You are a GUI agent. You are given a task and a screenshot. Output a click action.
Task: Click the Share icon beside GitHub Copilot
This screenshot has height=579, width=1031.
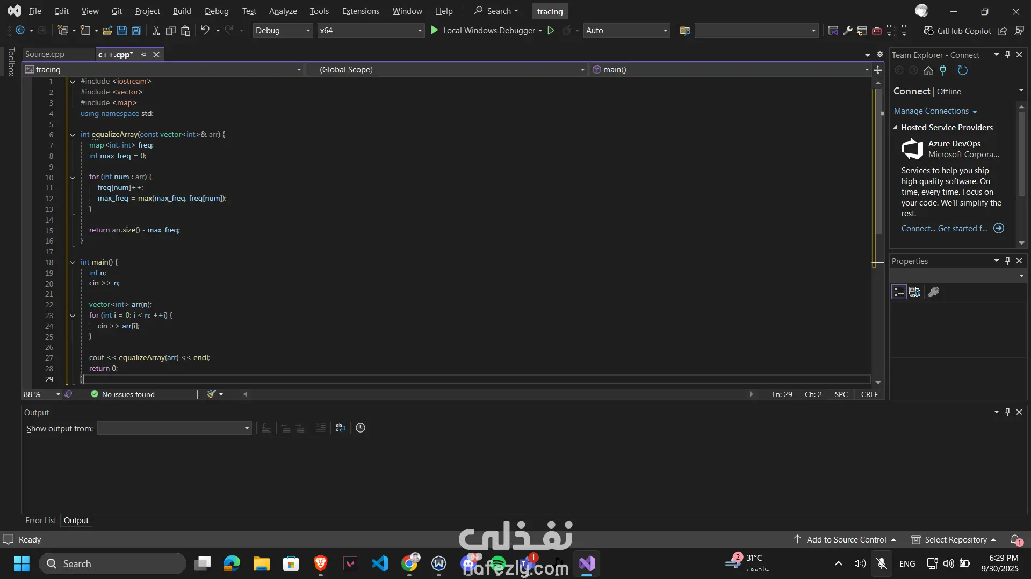click(x=1002, y=31)
